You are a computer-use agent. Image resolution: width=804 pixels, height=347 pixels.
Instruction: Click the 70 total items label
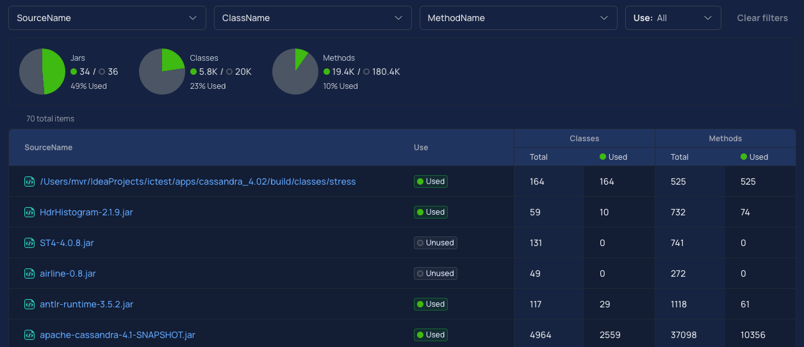[x=50, y=119]
